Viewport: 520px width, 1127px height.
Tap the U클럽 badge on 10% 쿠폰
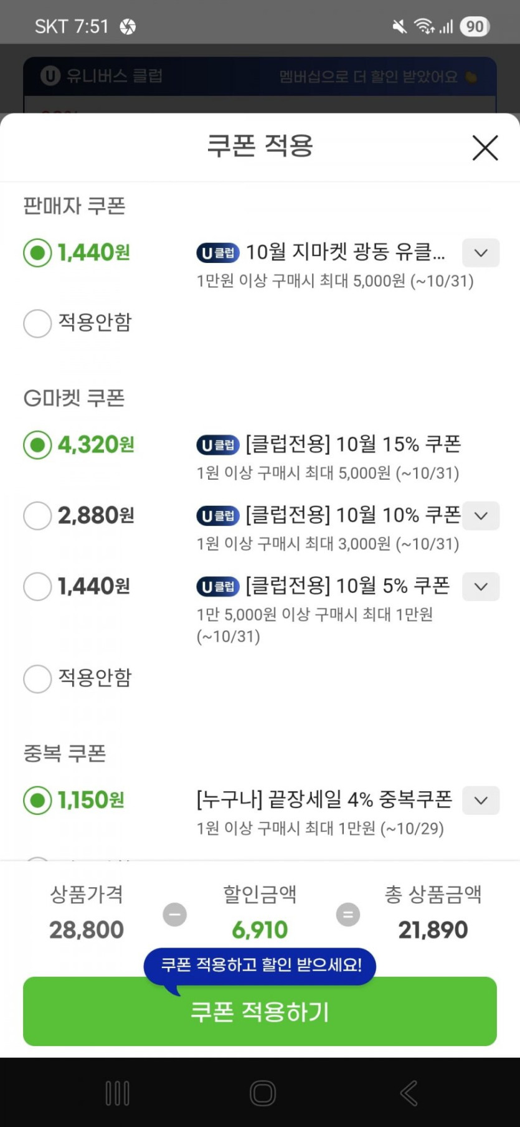point(218,516)
